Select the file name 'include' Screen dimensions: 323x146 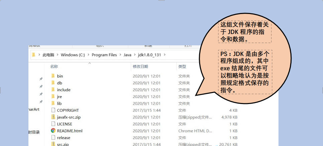pos(64,90)
